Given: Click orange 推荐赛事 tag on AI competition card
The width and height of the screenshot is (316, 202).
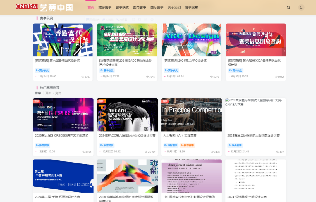Looking at the screenshot, I should [x=187, y=145].
